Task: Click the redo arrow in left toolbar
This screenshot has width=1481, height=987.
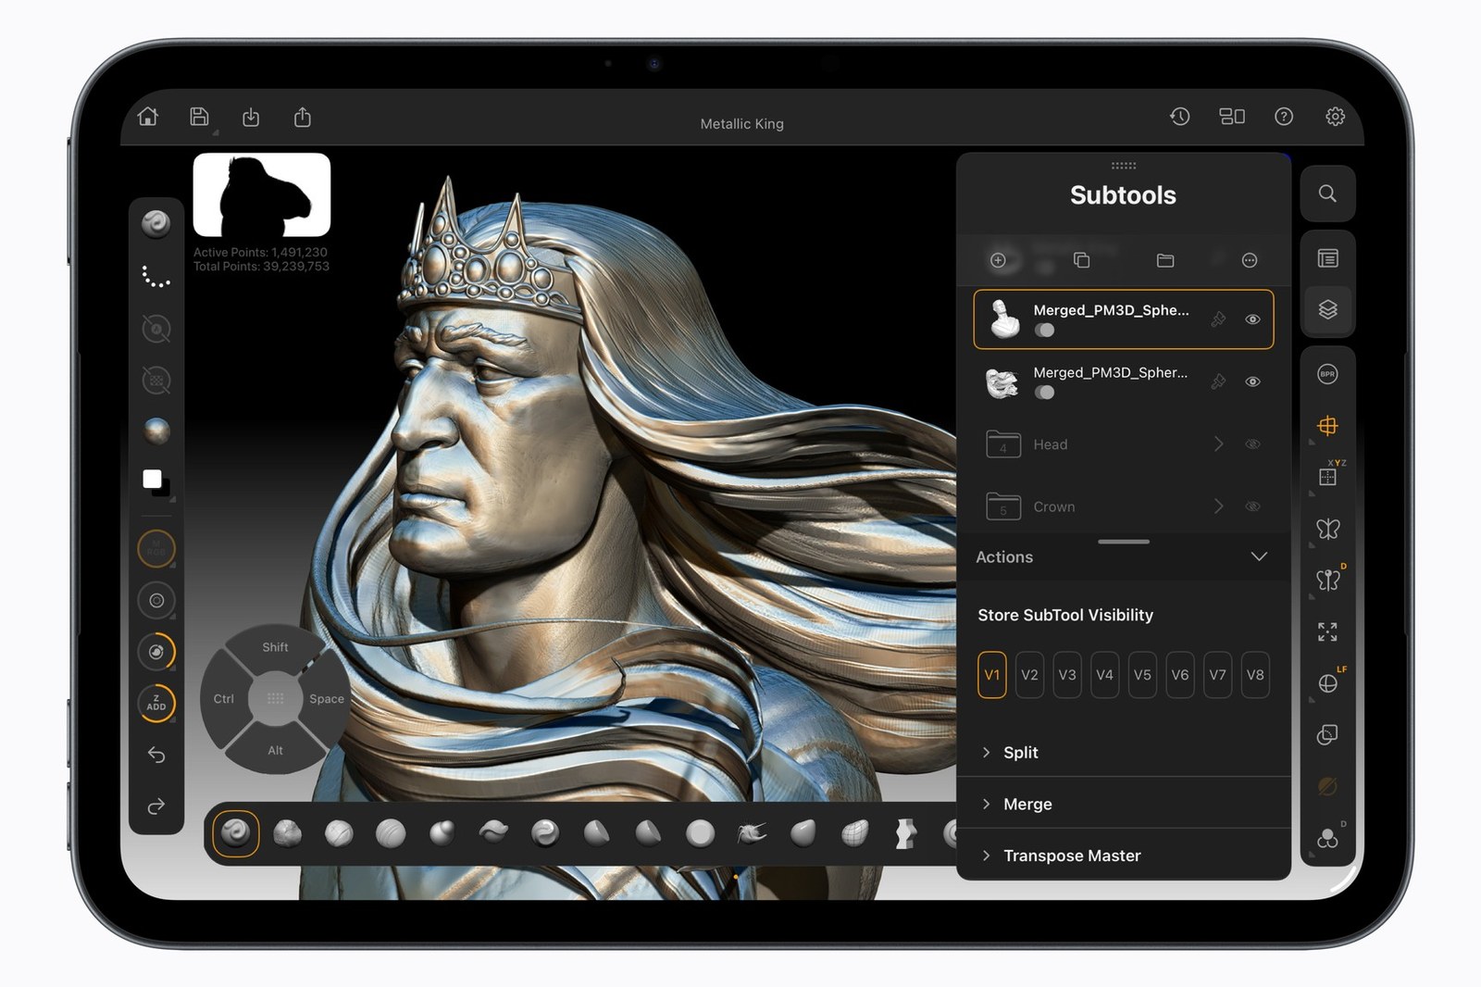Action: 156,806
